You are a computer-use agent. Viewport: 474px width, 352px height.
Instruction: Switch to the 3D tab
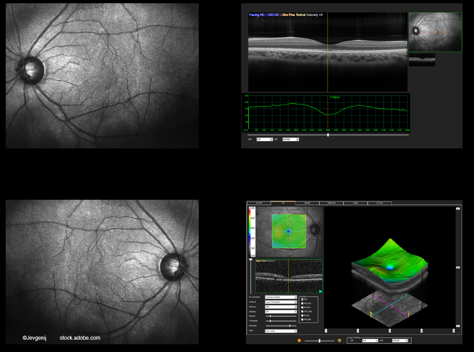pyautogui.click(x=283, y=203)
